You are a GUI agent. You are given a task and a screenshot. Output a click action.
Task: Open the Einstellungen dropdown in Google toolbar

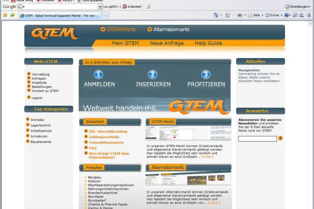298,7
